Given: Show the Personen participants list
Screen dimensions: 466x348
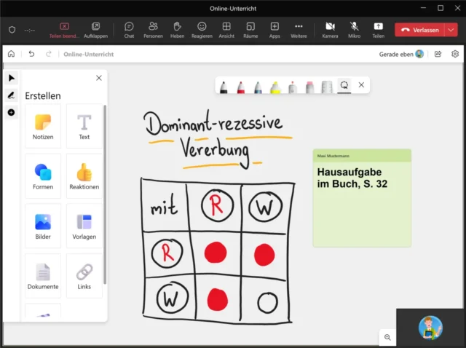Looking at the screenshot, I should pos(153,29).
